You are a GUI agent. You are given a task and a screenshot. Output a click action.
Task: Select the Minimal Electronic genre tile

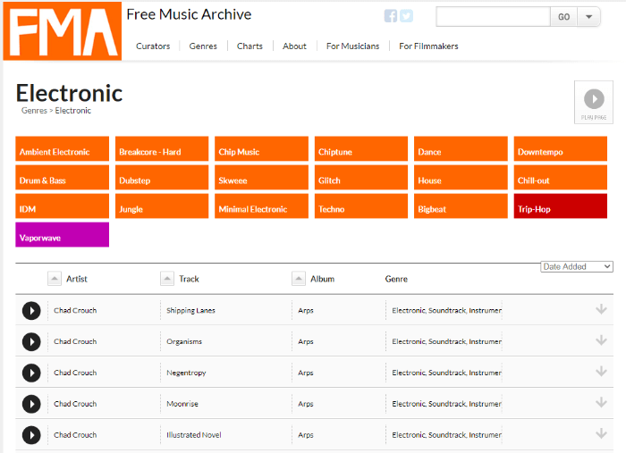261,206
